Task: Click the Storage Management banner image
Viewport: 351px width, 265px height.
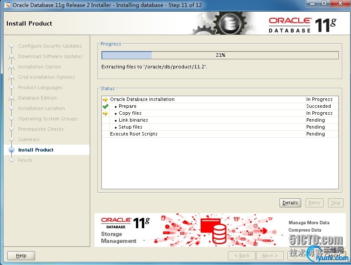Action: coord(220,230)
